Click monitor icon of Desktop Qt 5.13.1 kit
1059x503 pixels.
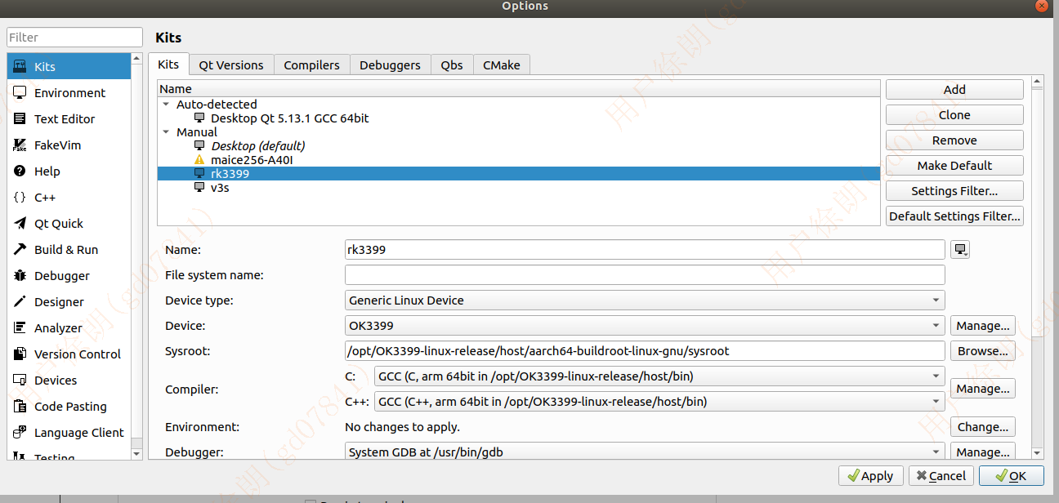point(199,118)
